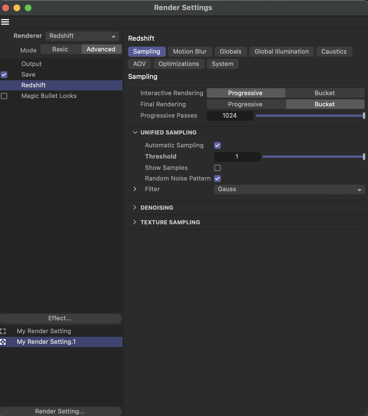368x416 pixels.
Task: Click the state icon beside My Render Setting
Action: tap(3, 331)
